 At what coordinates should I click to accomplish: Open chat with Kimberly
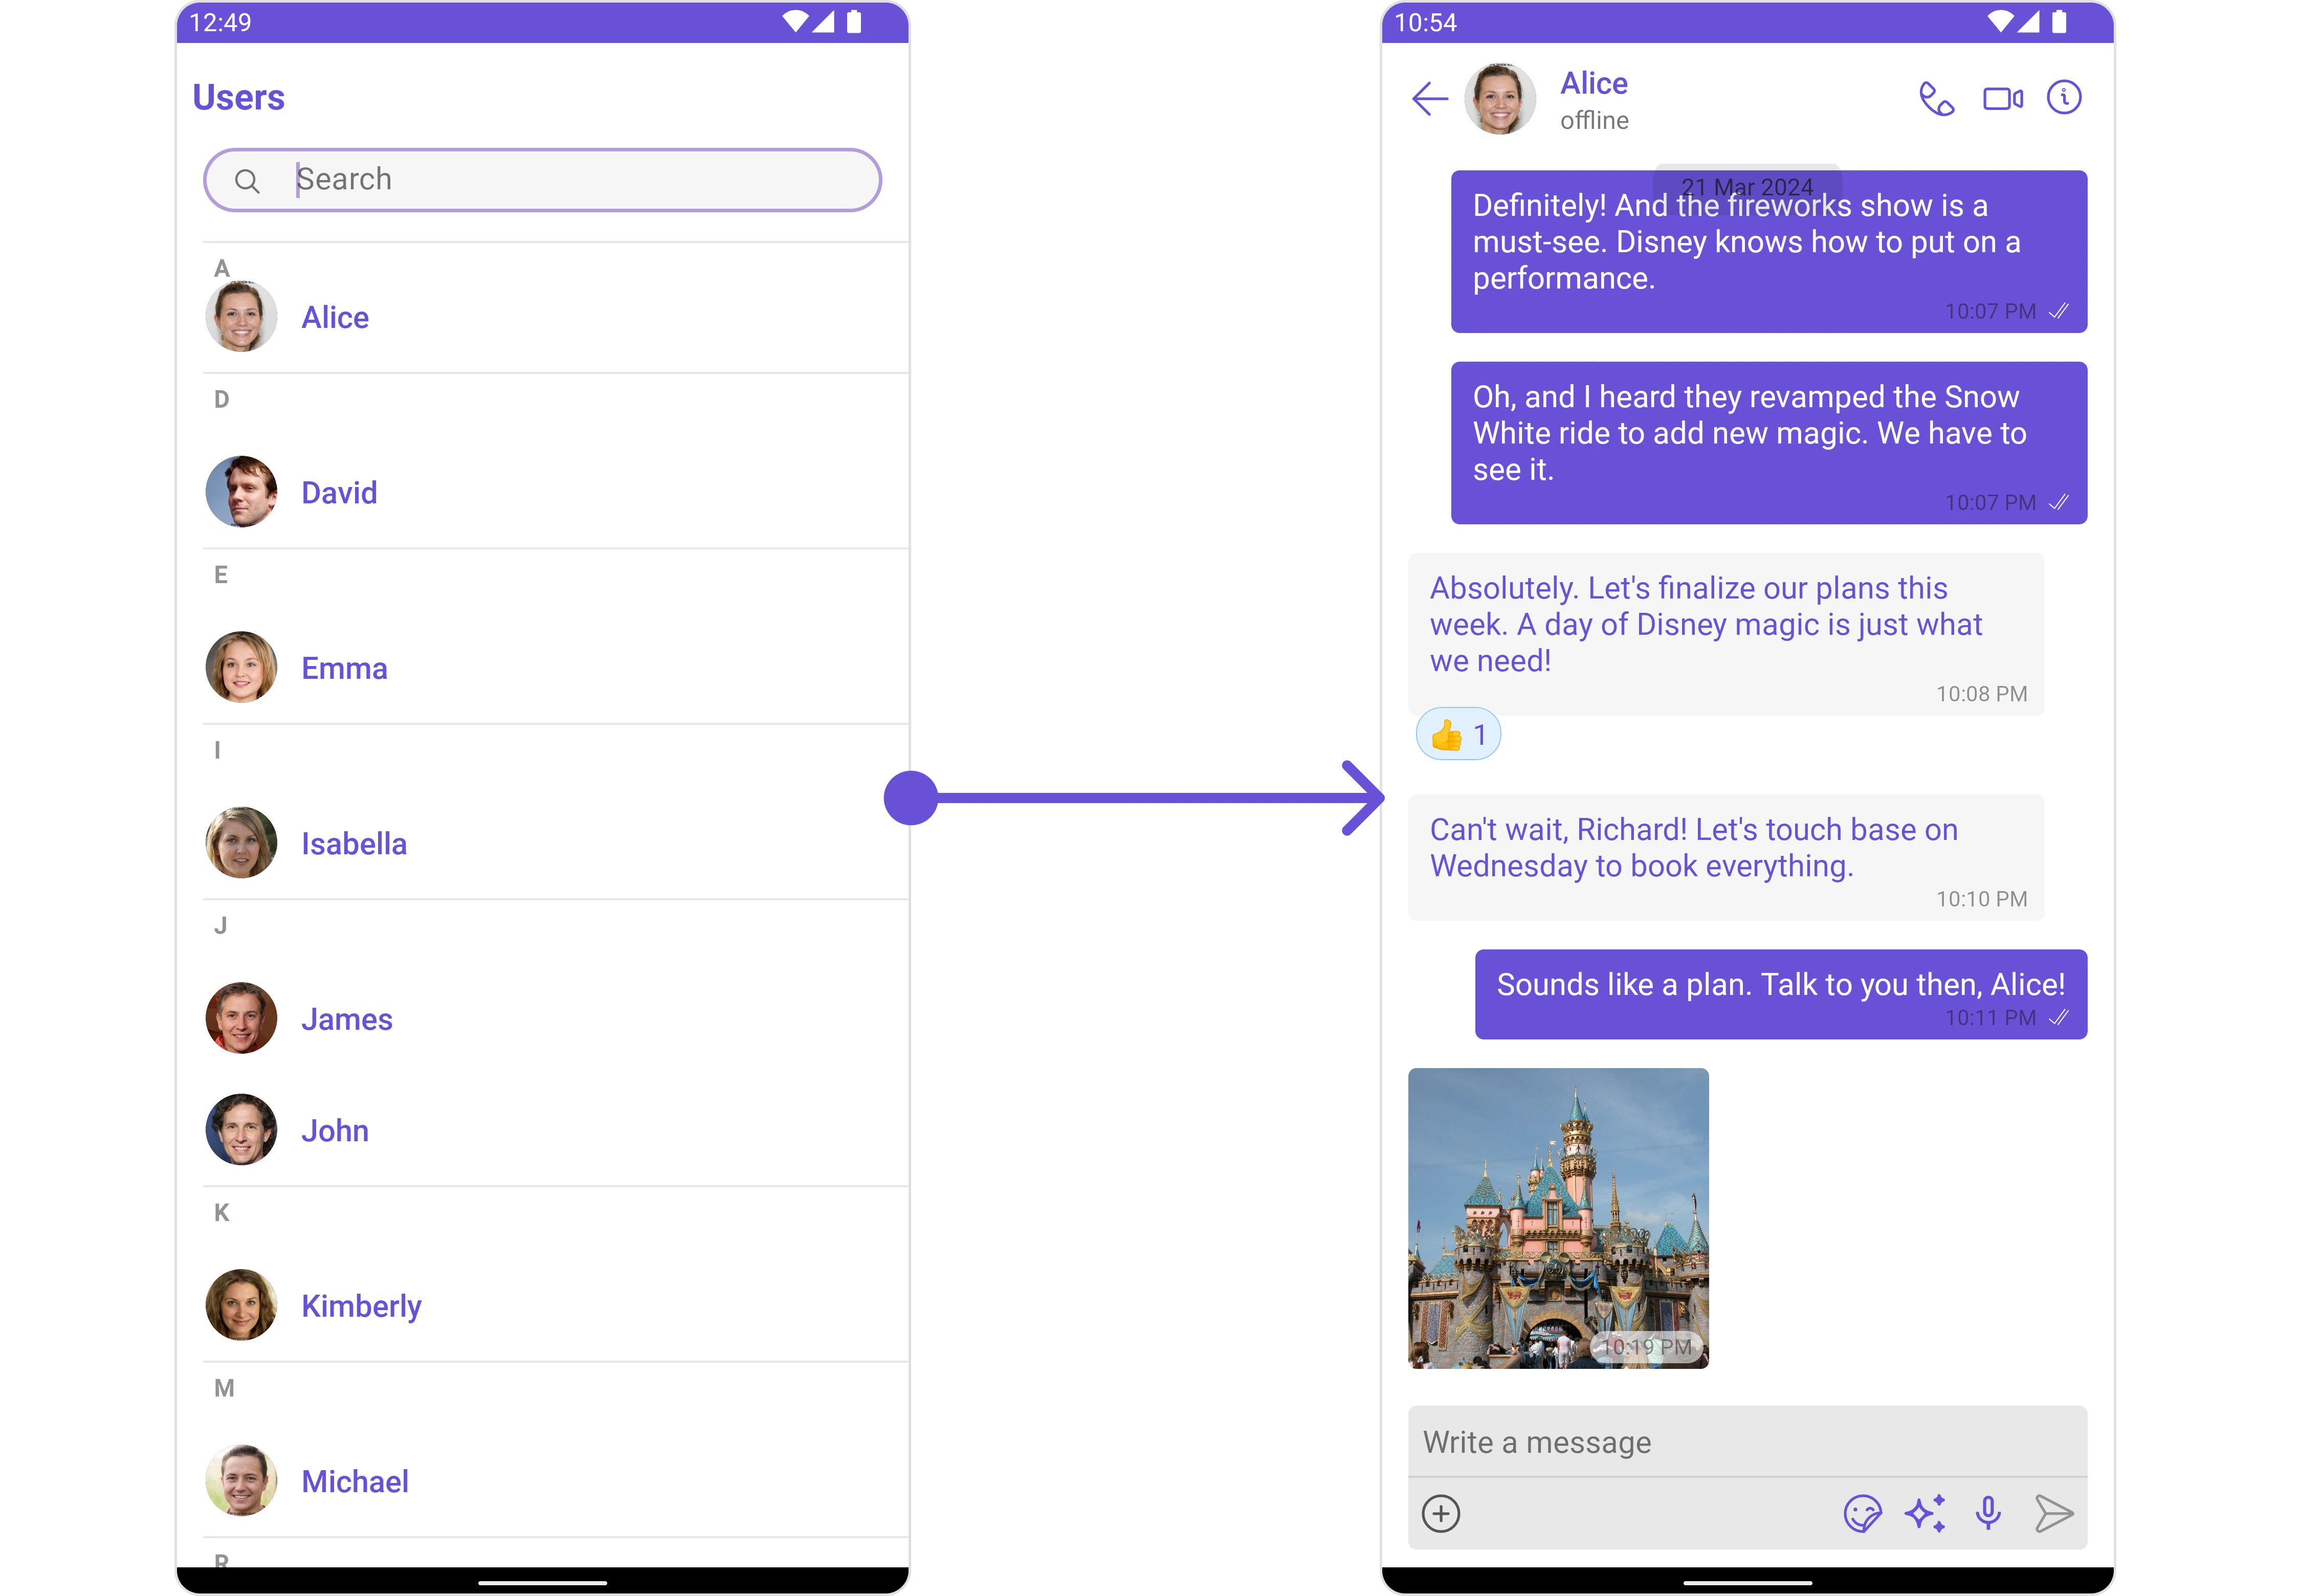360,1305
